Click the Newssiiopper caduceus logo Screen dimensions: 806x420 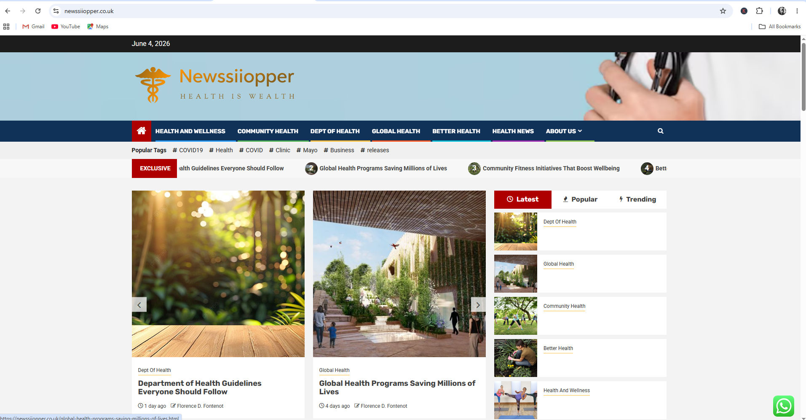coord(153,85)
